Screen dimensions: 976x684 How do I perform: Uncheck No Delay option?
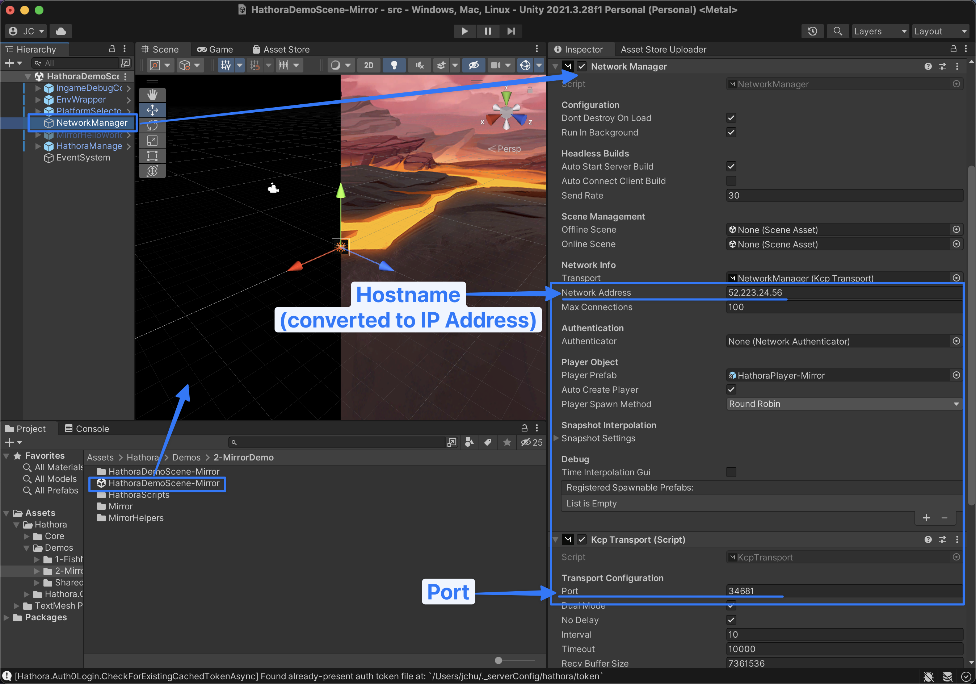tap(731, 620)
